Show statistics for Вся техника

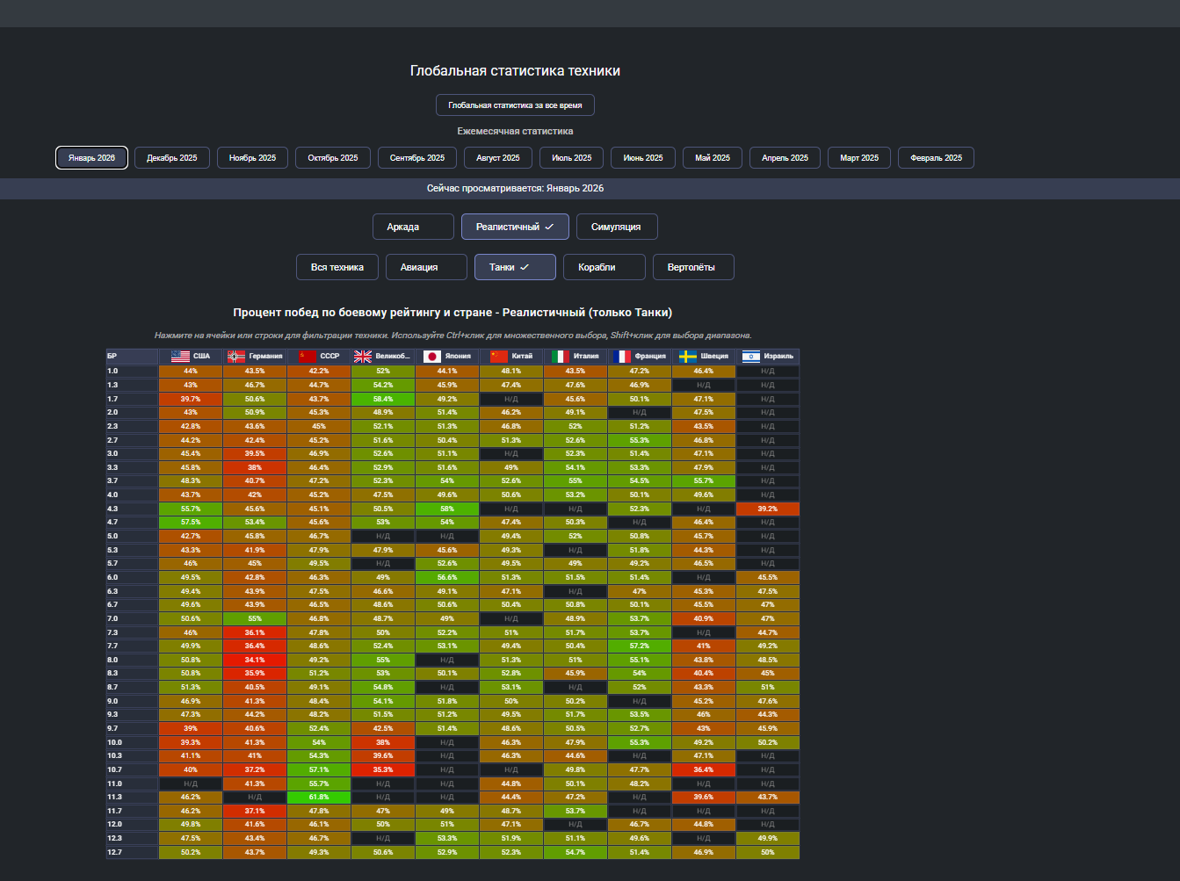pyautogui.click(x=337, y=267)
